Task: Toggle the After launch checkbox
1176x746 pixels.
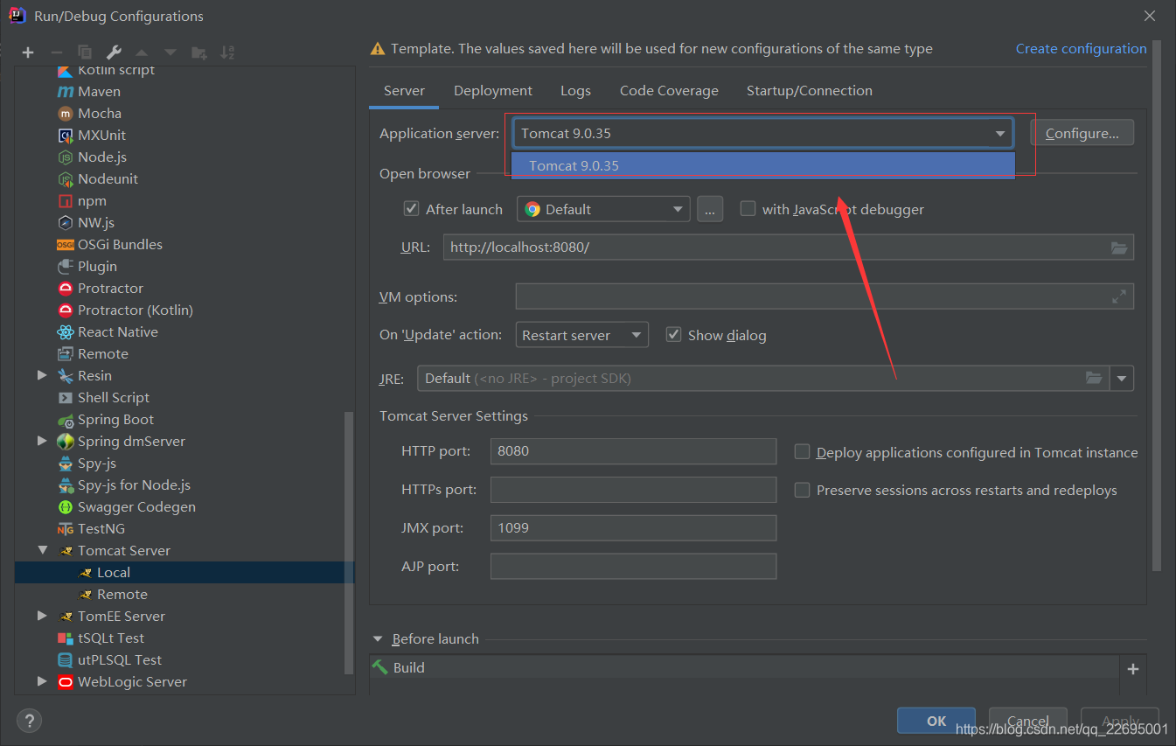Action: [411, 209]
